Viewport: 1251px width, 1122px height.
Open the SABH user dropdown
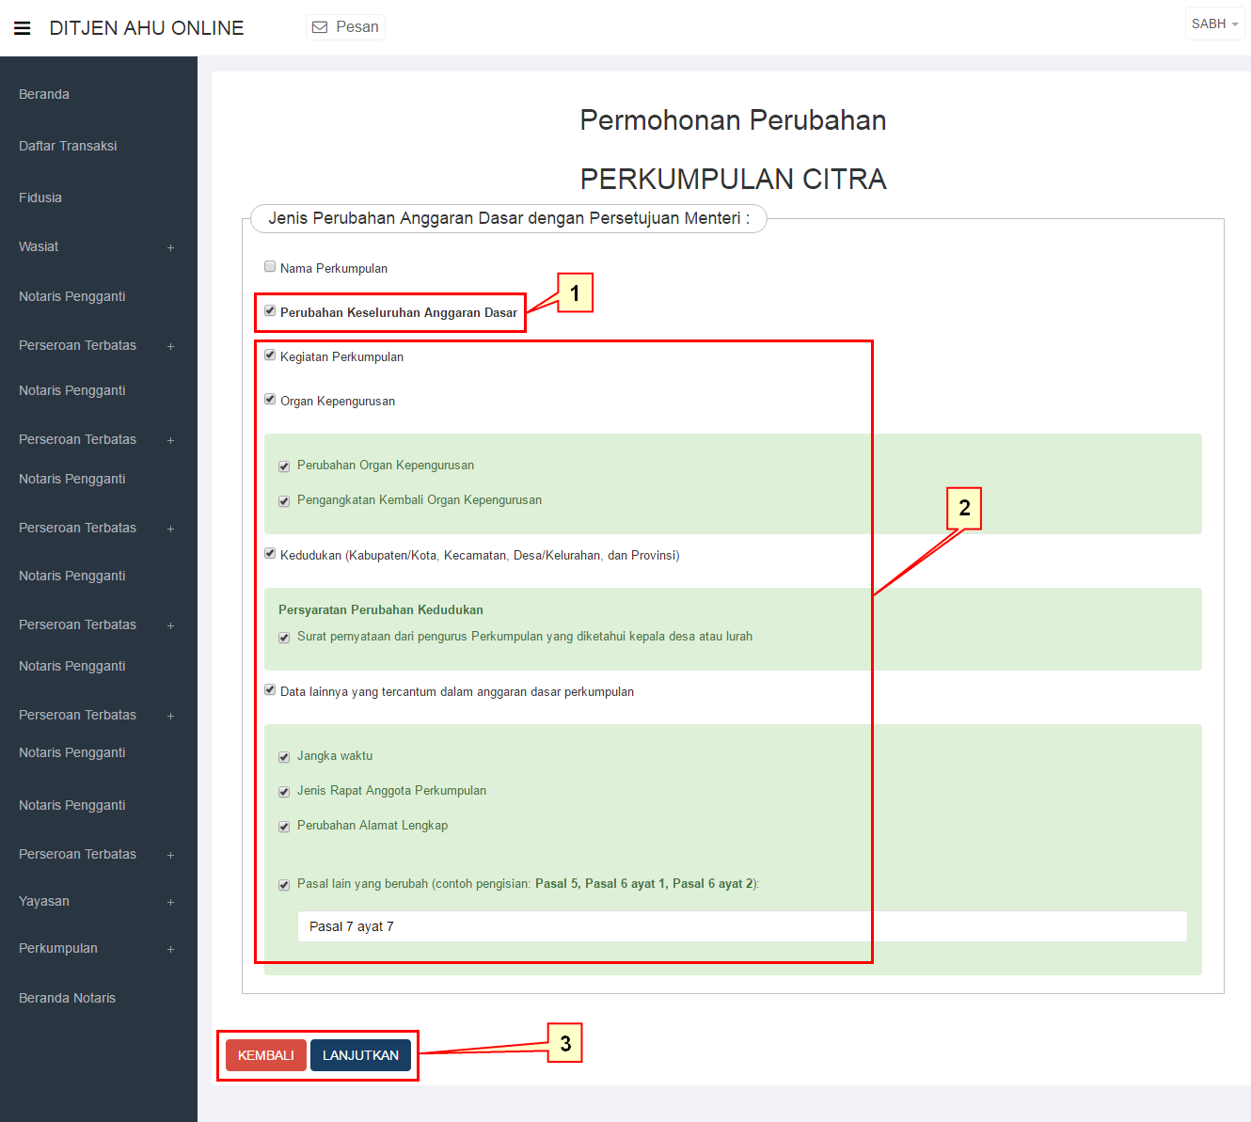[x=1213, y=24]
